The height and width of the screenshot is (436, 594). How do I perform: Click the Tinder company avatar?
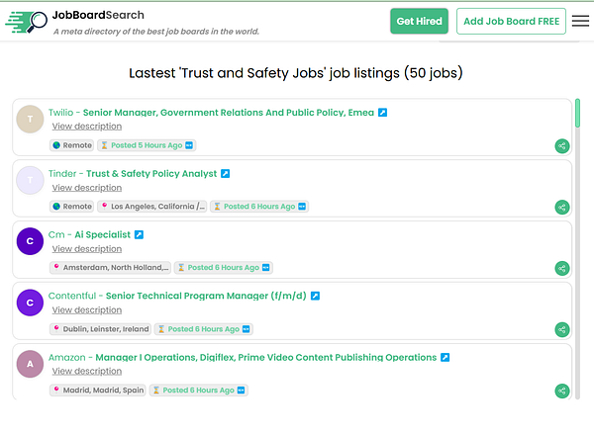point(30,180)
